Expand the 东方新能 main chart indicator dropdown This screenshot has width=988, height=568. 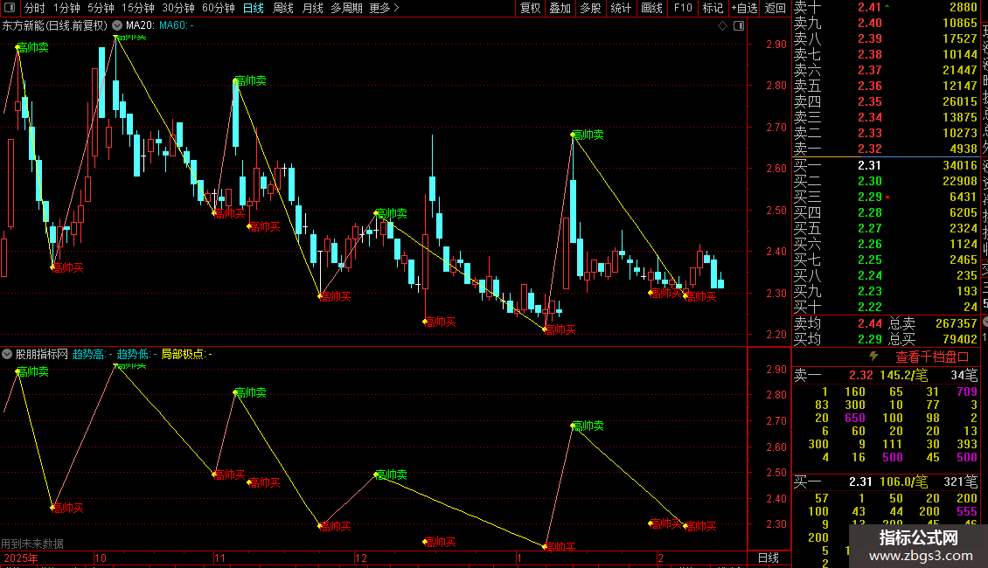(117, 25)
